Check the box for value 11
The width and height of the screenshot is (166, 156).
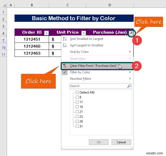pyautogui.click(x=77, y=102)
